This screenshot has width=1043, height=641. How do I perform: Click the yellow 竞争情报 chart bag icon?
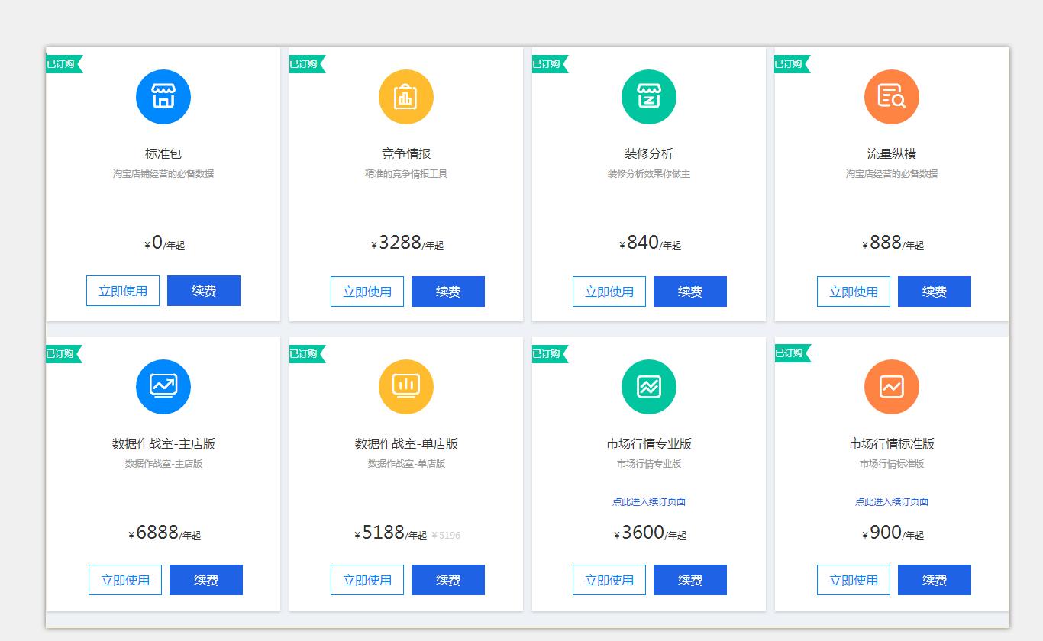406,97
